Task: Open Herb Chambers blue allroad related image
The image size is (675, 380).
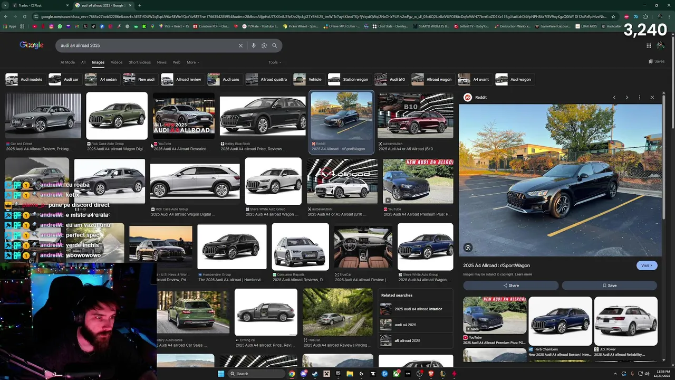Action: point(560,321)
